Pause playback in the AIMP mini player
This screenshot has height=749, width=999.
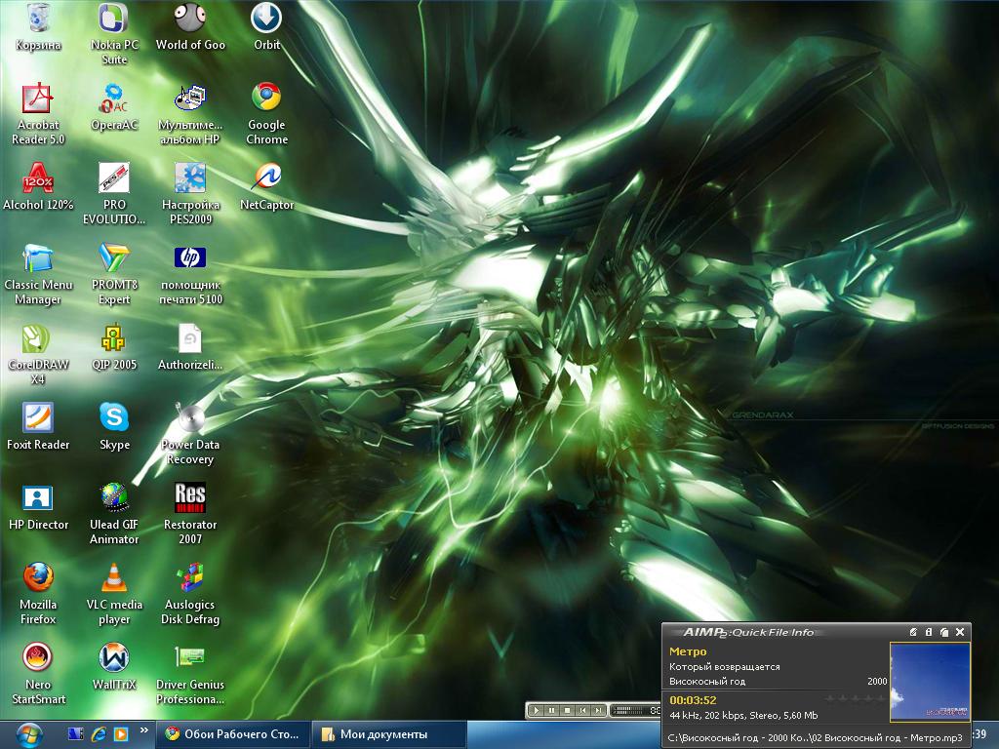551,711
